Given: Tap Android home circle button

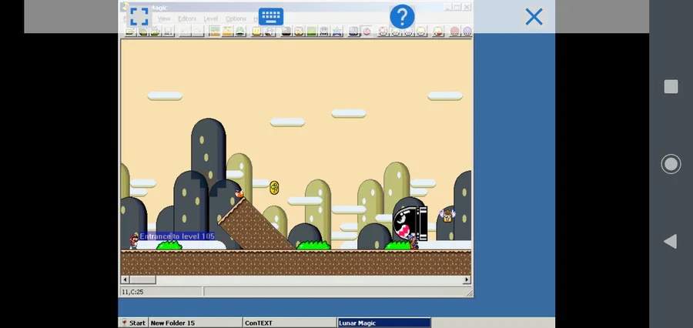Looking at the screenshot, I should pyautogui.click(x=671, y=164).
